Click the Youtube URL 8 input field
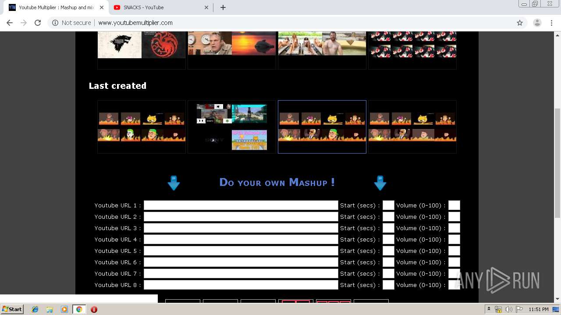The width and height of the screenshot is (561, 315). click(241, 285)
